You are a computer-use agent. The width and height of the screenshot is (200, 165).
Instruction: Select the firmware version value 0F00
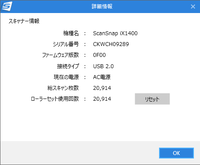pyautogui.click(x=99, y=55)
